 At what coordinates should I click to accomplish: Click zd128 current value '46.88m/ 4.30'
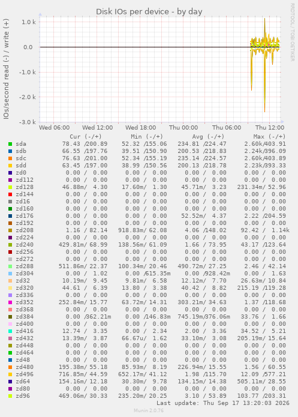(85, 187)
